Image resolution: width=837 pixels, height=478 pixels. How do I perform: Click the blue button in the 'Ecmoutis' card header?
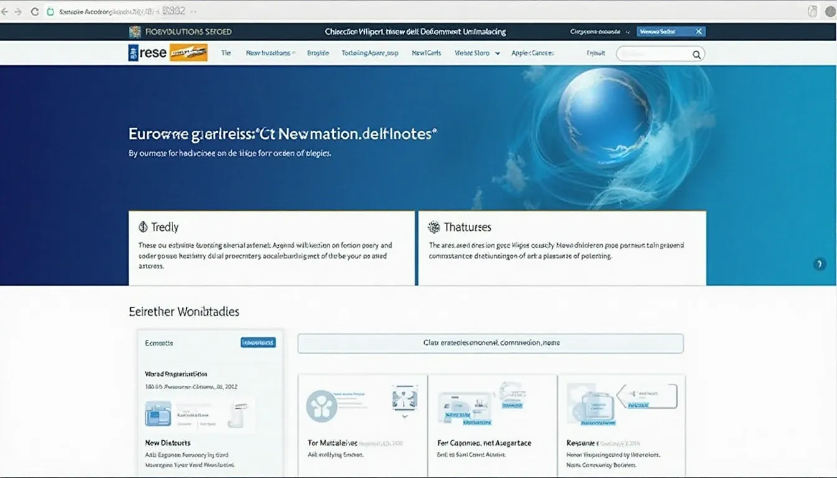pyautogui.click(x=258, y=342)
